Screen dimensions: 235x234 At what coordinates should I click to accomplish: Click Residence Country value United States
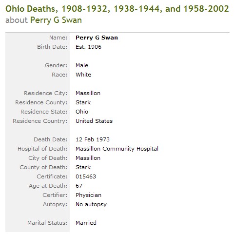[x=94, y=121]
